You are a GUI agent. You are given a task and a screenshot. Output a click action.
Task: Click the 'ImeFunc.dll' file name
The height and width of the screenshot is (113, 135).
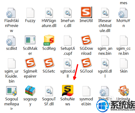point(67,23)
